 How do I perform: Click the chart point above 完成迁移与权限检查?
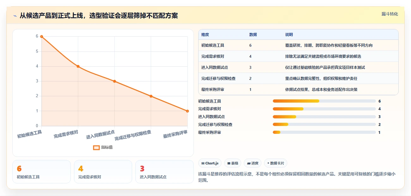[x=151, y=96]
